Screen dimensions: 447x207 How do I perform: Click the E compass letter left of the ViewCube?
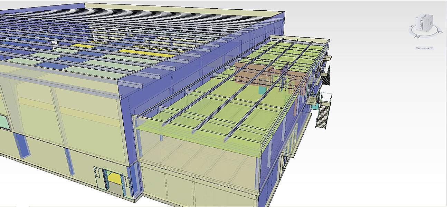[x=410, y=26]
